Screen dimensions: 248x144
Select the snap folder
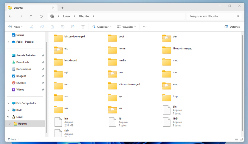(170, 86)
